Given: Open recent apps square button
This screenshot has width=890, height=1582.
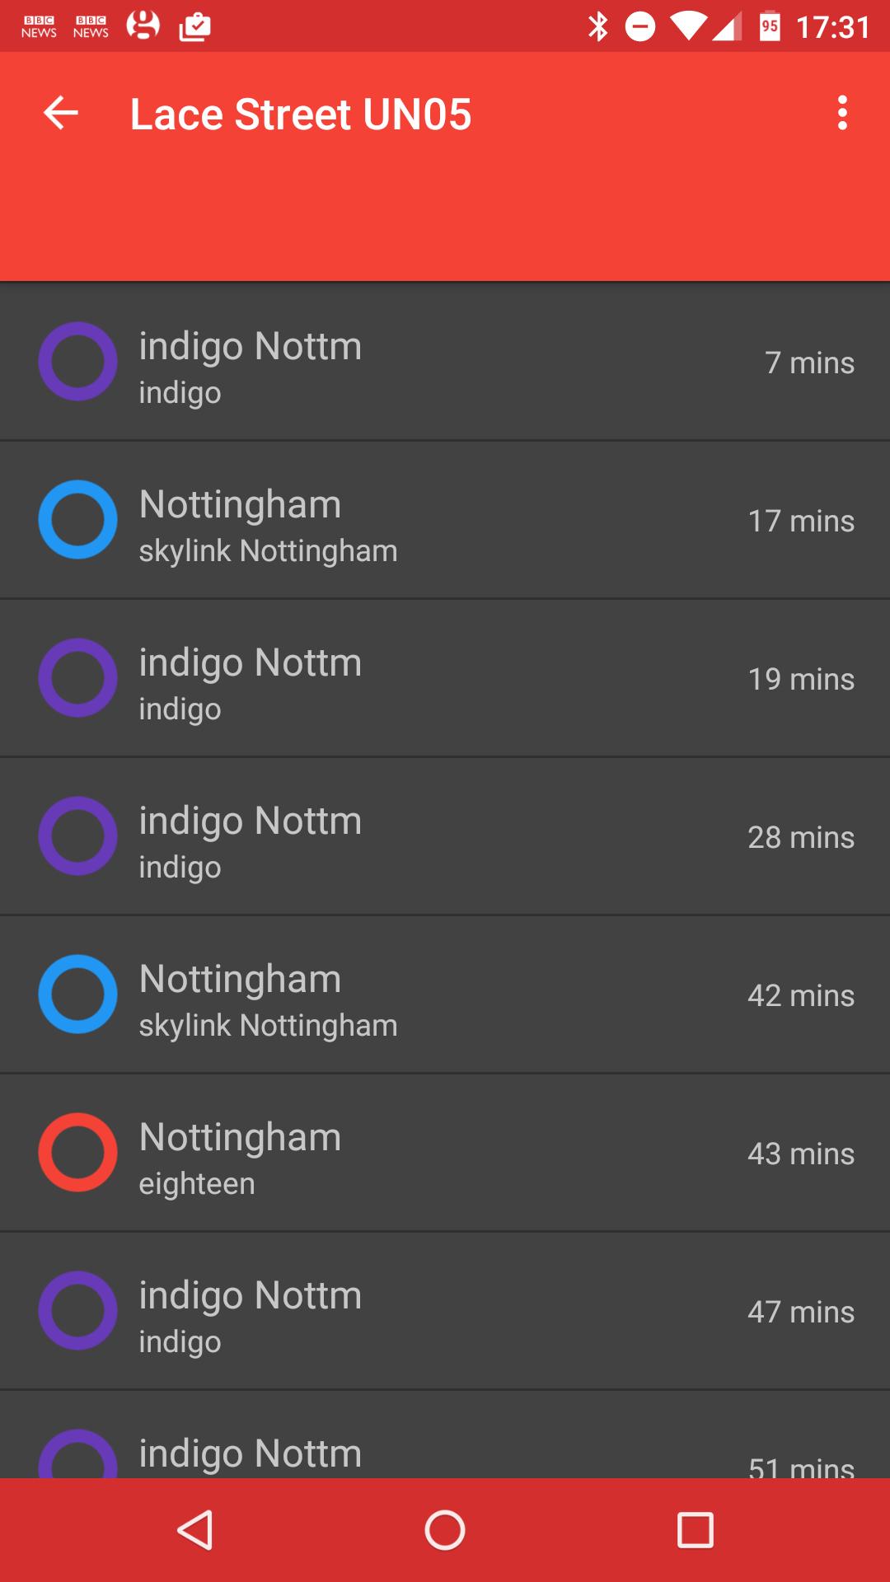Looking at the screenshot, I should tap(695, 1530).
